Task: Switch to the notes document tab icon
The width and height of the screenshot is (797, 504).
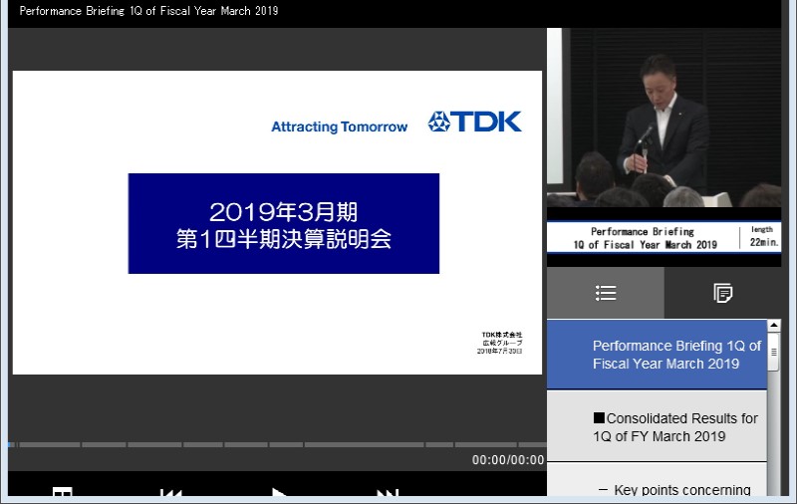Action: 722,293
